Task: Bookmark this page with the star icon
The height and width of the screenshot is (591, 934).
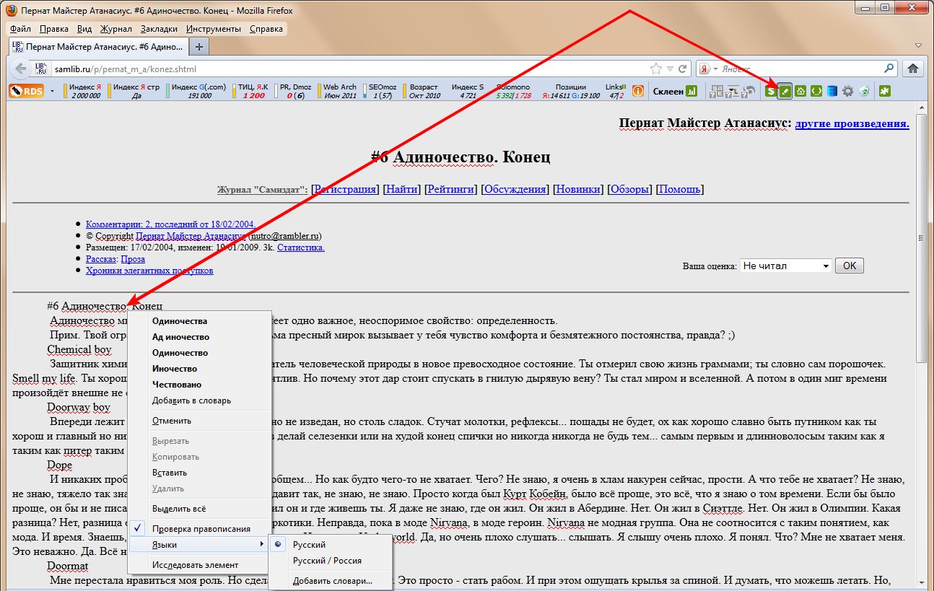Action: click(655, 69)
